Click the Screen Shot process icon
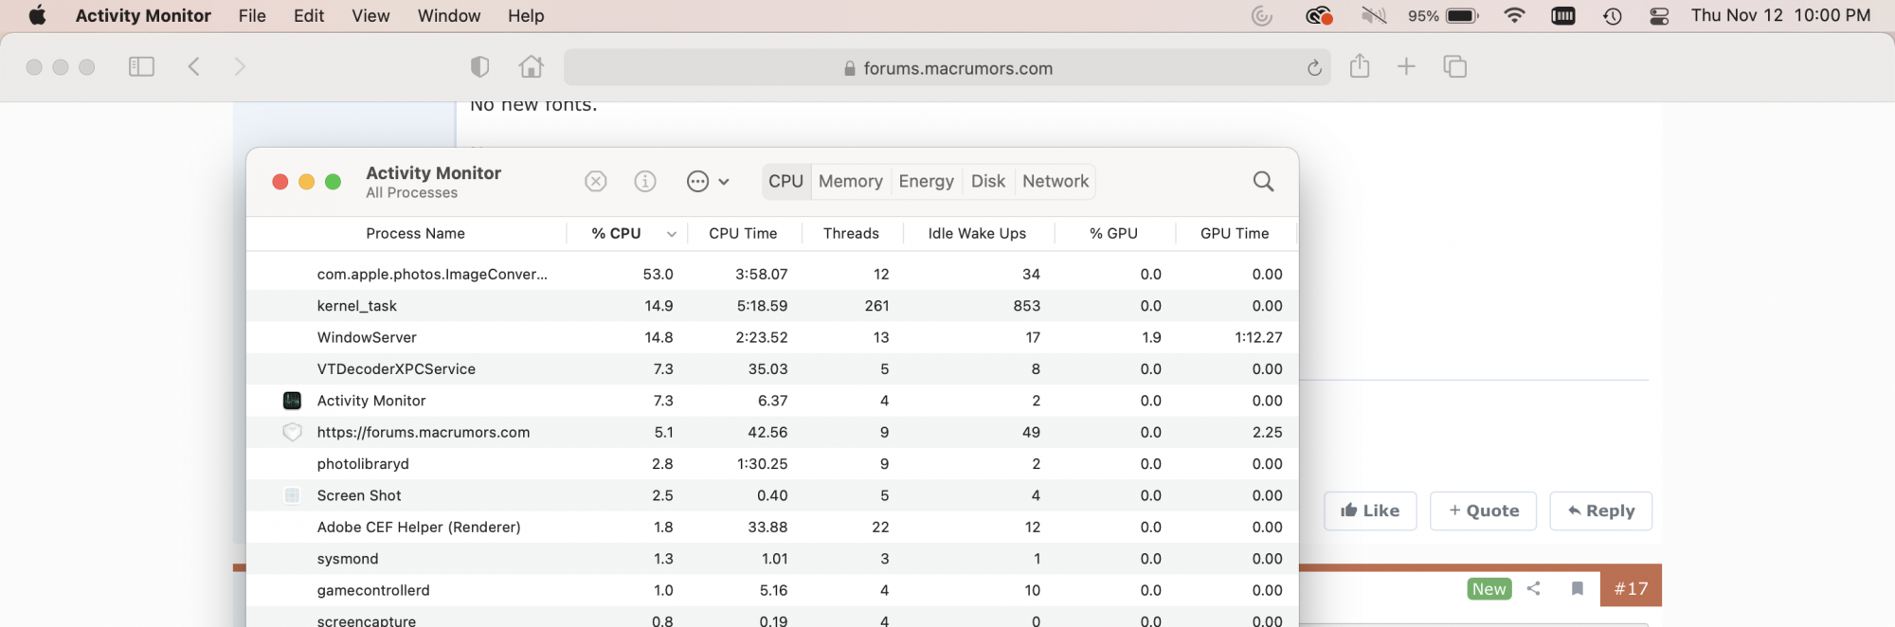1895x627 pixels. point(293,495)
